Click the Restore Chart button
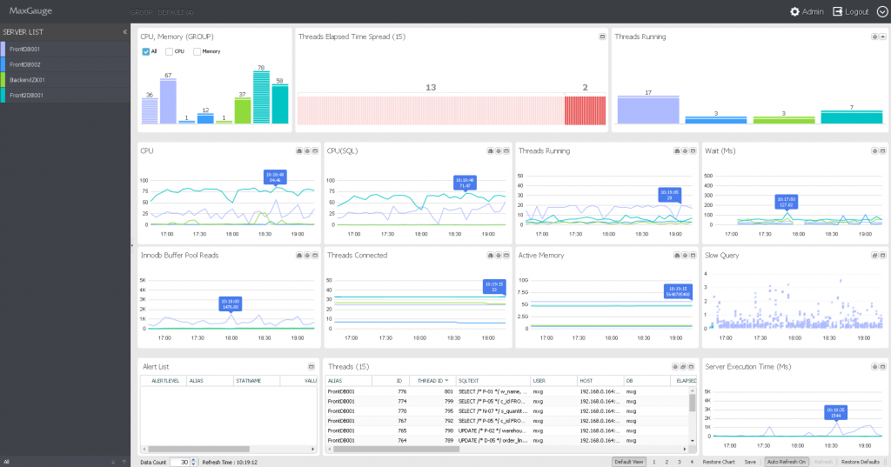The height and width of the screenshot is (467, 891). 718,462
